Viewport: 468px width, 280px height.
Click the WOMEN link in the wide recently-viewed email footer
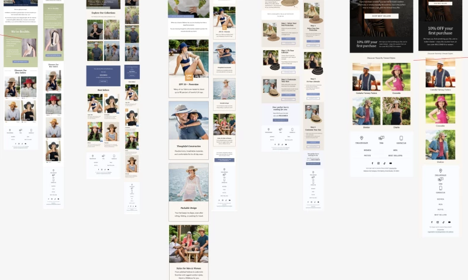pyautogui.click(x=367, y=150)
